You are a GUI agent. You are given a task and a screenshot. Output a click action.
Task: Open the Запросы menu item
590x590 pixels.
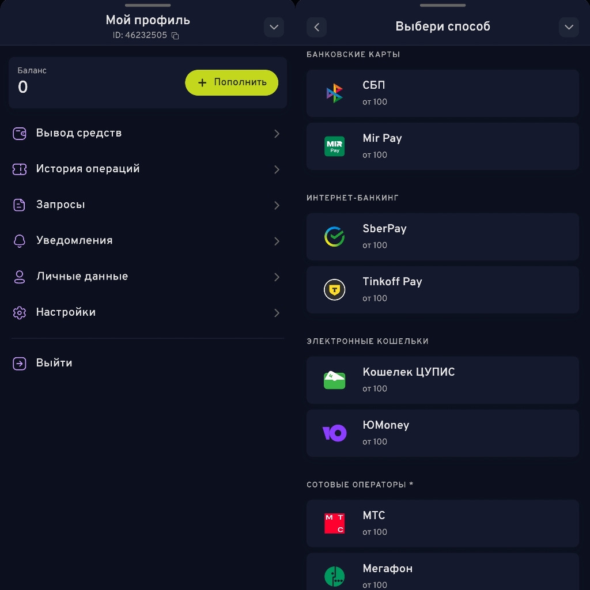[x=60, y=205]
